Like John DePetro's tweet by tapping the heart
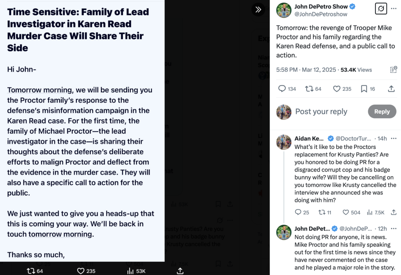Image resolution: width=401 pixels, height=275 pixels. (336, 89)
